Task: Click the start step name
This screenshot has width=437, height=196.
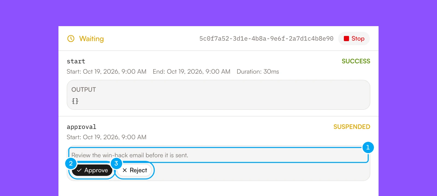Action: 76,61
